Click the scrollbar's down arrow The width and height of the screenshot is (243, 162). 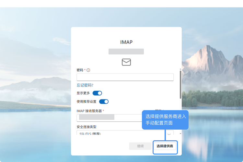tap(180, 133)
